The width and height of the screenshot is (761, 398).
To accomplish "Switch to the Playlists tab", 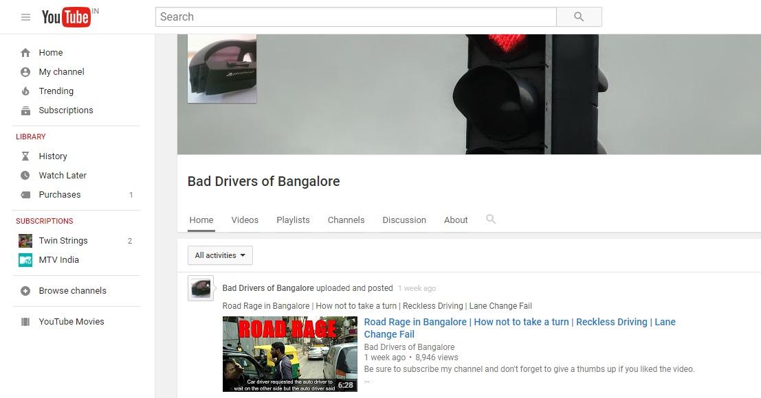I will pos(293,220).
